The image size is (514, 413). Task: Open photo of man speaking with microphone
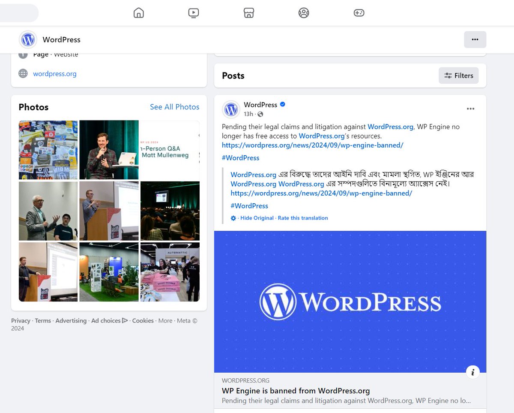pos(109,150)
